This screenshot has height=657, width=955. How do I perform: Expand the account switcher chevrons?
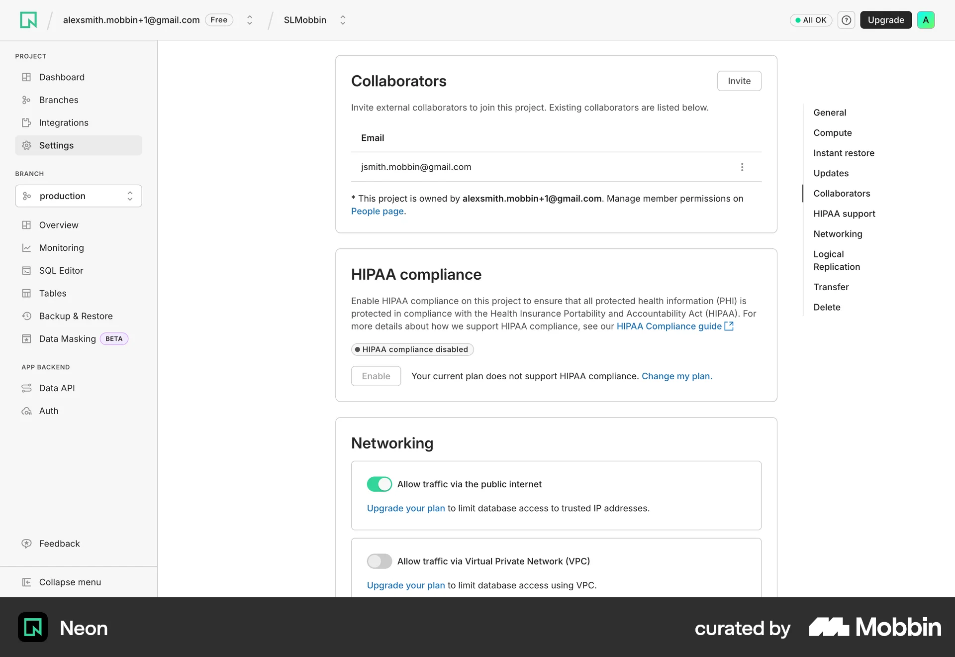coord(250,20)
